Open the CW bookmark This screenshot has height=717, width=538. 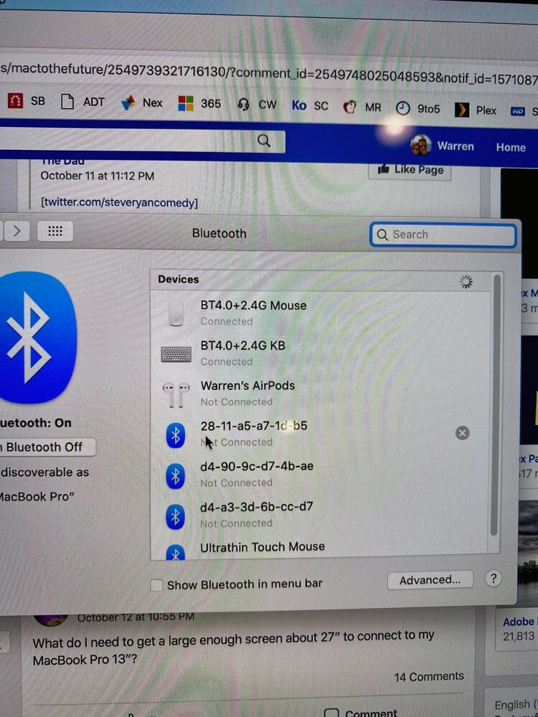click(x=257, y=105)
